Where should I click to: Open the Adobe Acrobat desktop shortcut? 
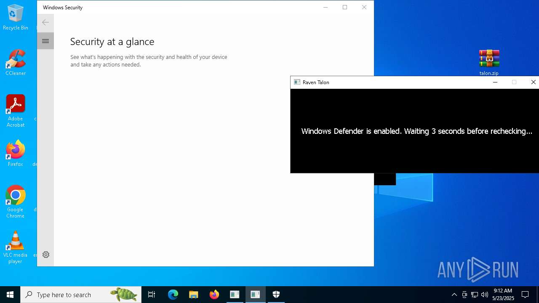[x=16, y=111]
